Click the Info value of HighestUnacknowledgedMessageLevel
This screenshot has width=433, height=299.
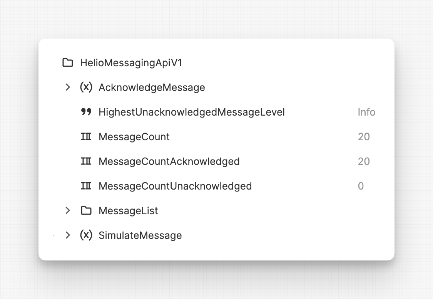point(366,112)
